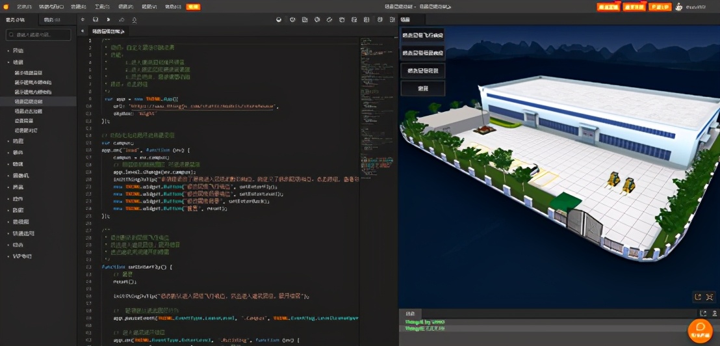This screenshot has height=346, width=720.
Task: Click the fullscreen icon at preview's bottom-right corner
Action: (x=710, y=297)
